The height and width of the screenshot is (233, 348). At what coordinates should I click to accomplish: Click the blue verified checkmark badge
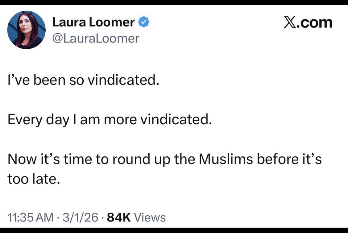coord(143,23)
